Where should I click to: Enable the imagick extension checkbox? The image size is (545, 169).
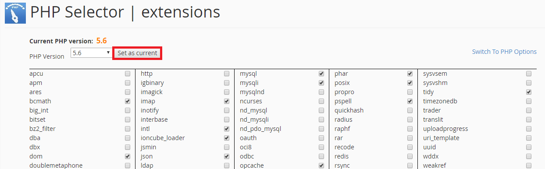227,92
